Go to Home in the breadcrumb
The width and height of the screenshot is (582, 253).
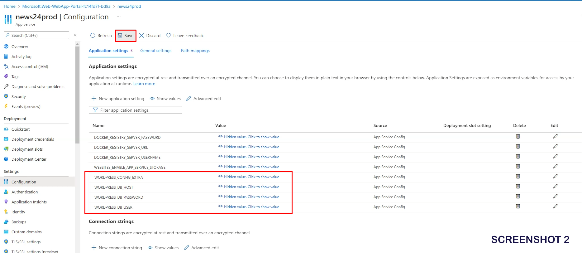(x=9, y=6)
